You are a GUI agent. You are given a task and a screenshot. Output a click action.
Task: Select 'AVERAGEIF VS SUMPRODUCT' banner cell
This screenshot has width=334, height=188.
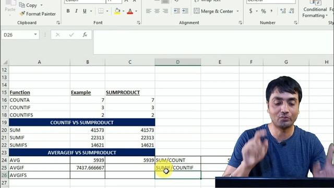coord(82,152)
